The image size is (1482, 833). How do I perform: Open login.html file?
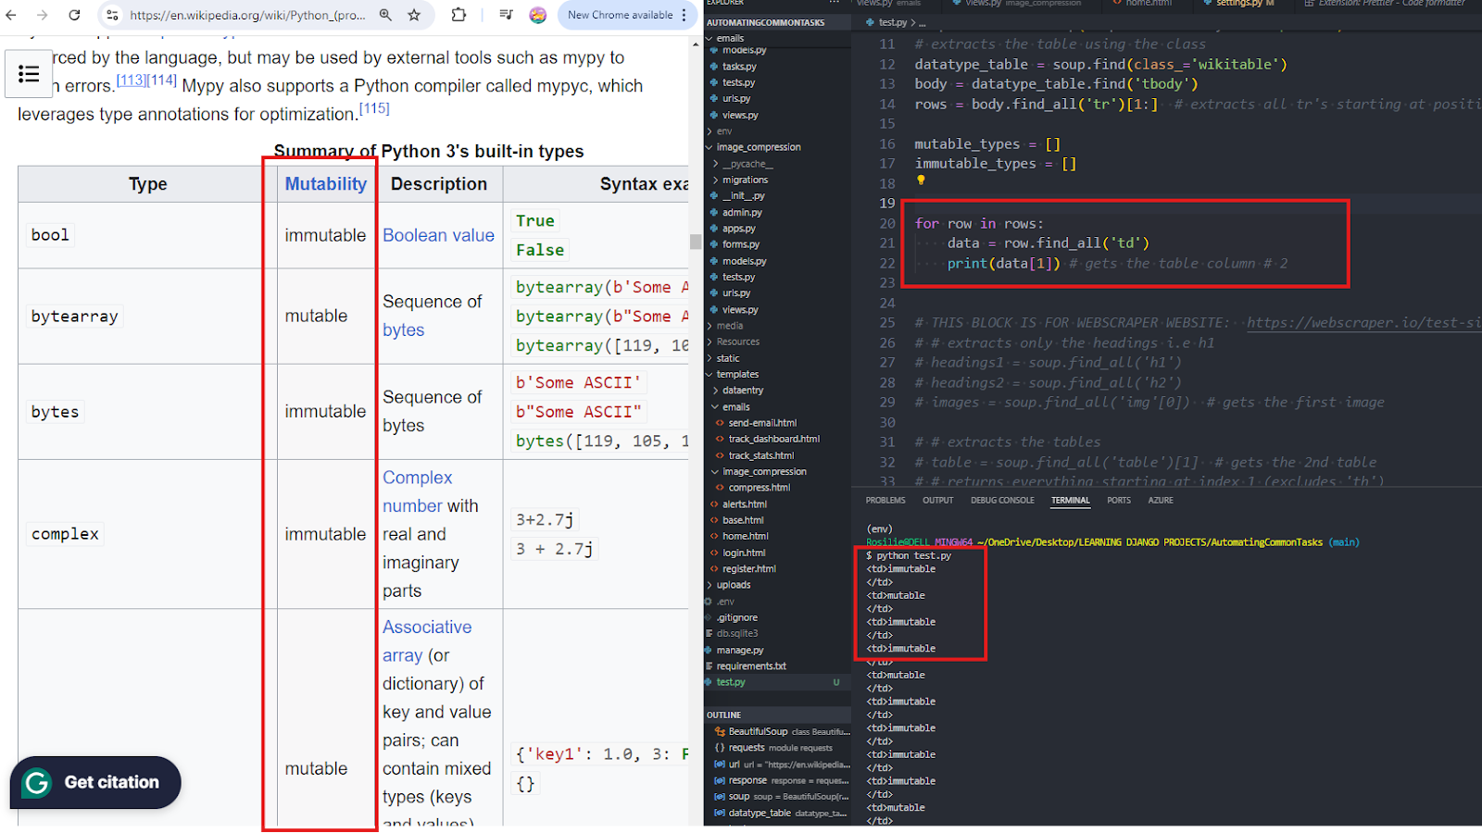point(744,553)
